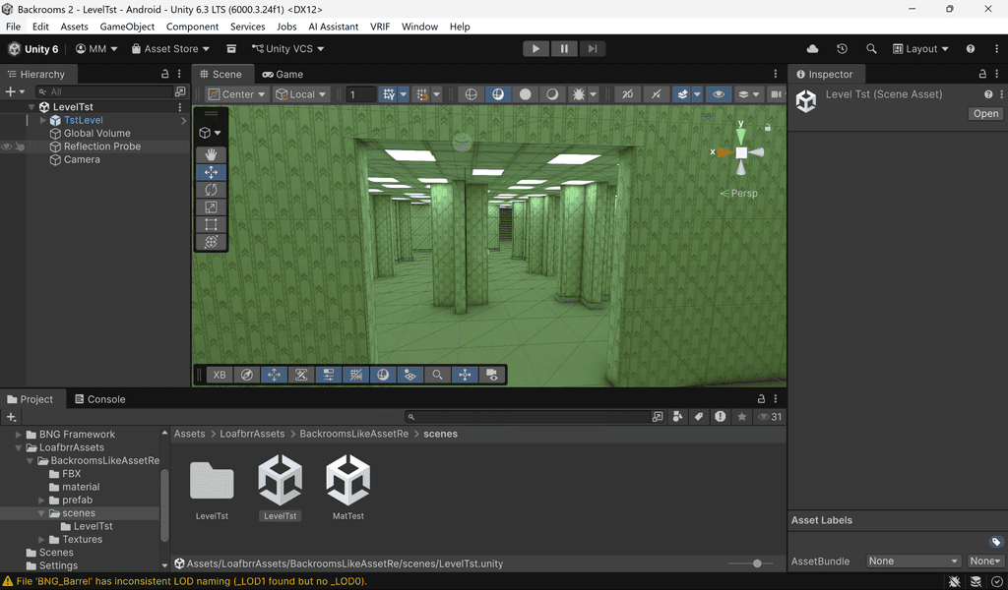Open the Component menu
Image resolution: width=1008 pixels, height=590 pixels.
[192, 27]
